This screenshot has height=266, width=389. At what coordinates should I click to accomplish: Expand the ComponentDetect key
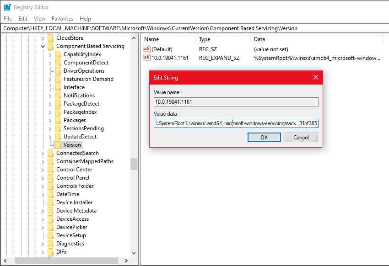(x=50, y=63)
